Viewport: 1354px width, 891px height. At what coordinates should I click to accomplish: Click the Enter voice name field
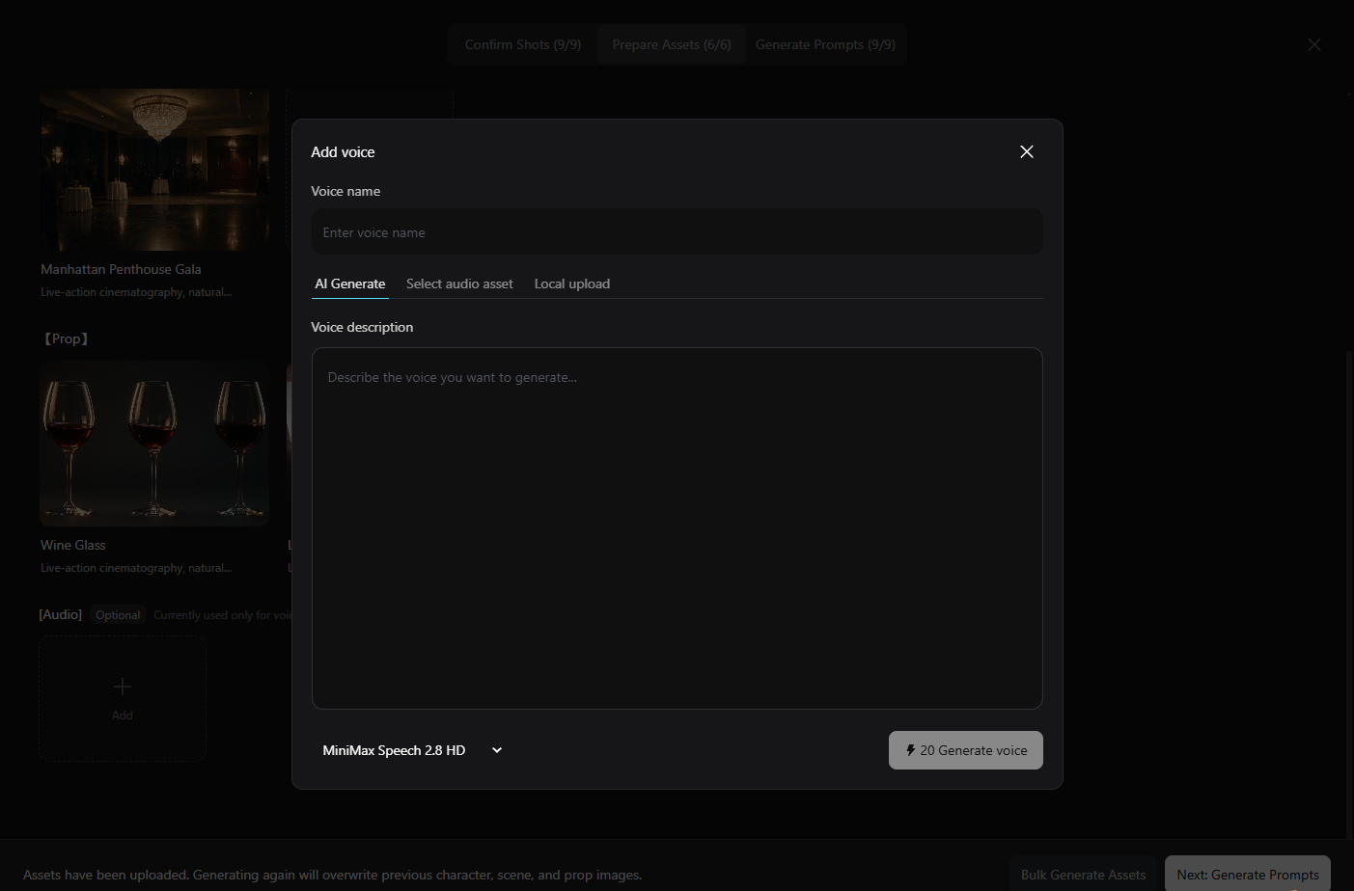pyautogui.click(x=677, y=232)
